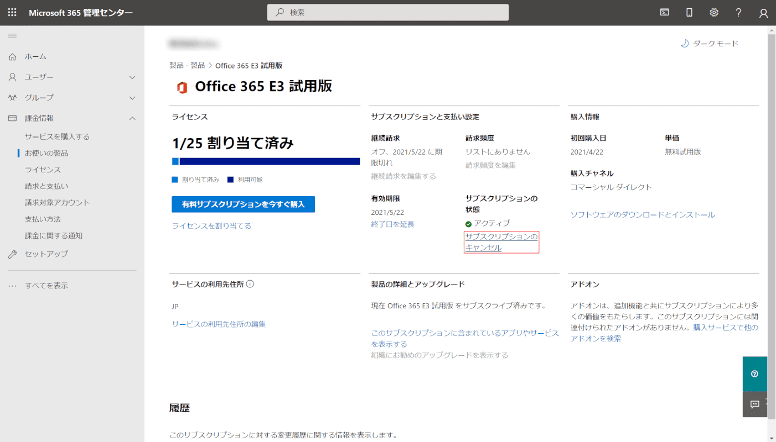Click the 1/25 割り当て済み text
This screenshot has height=442, width=776.
[233, 144]
